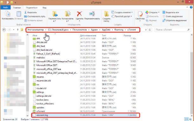Click the Копировать ribbon button
The width and height of the screenshot is (194, 121).
[x=8, y=15]
